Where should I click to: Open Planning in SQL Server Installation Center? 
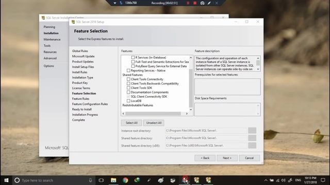[49, 27]
